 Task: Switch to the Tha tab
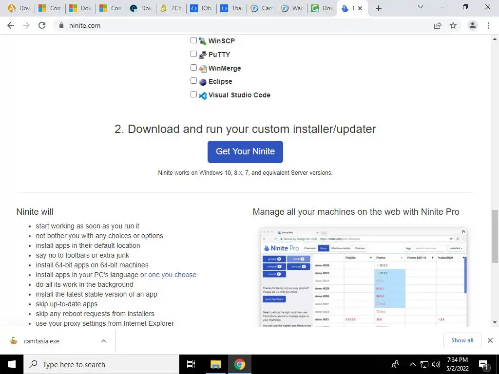pos(231,8)
